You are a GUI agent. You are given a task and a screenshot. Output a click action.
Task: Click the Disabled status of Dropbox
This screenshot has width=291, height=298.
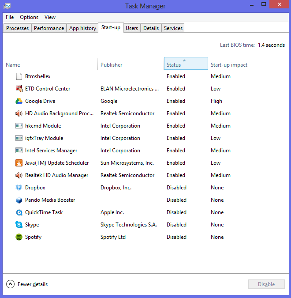[x=176, y=188]
